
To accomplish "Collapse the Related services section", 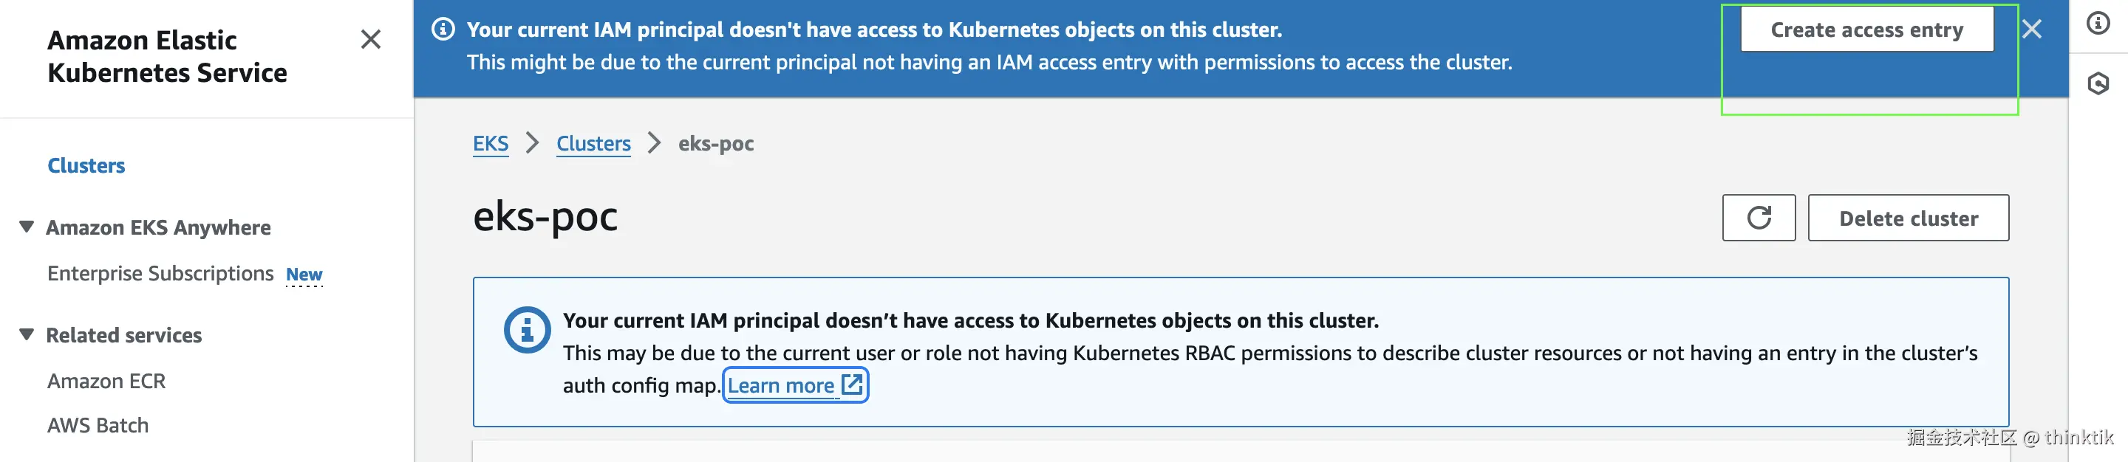I will pos(27,335).
